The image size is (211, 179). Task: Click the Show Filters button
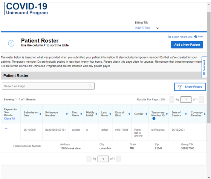pyautogui.click(x=190, y=87)
